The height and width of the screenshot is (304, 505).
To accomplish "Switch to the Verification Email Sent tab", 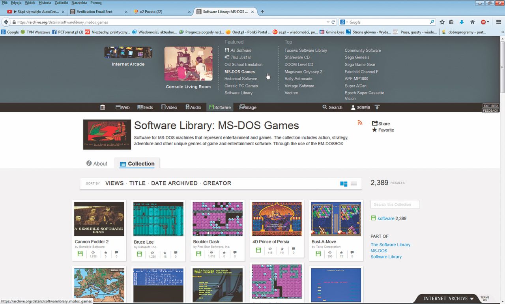I will pos(99,11).
